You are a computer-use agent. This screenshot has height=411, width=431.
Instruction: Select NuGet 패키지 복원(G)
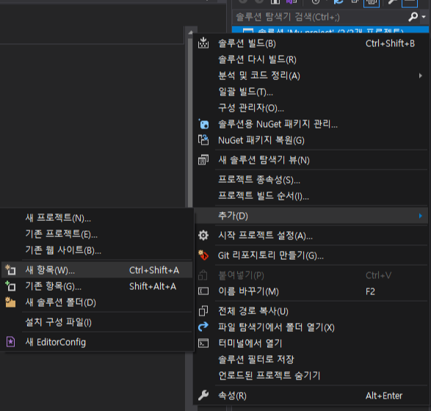311,140
